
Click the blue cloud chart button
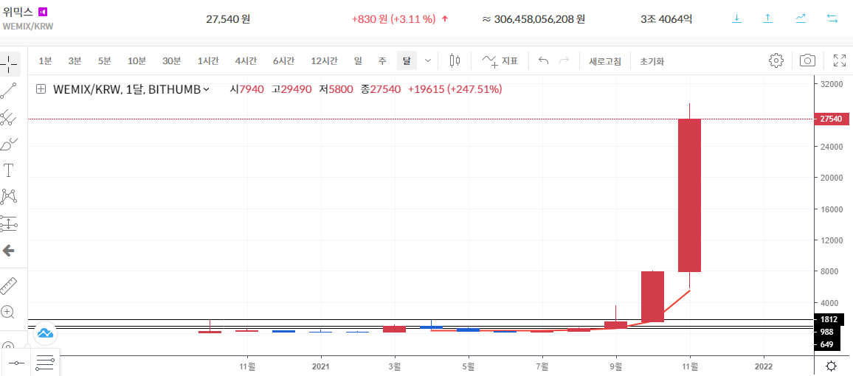coord(46,333)
